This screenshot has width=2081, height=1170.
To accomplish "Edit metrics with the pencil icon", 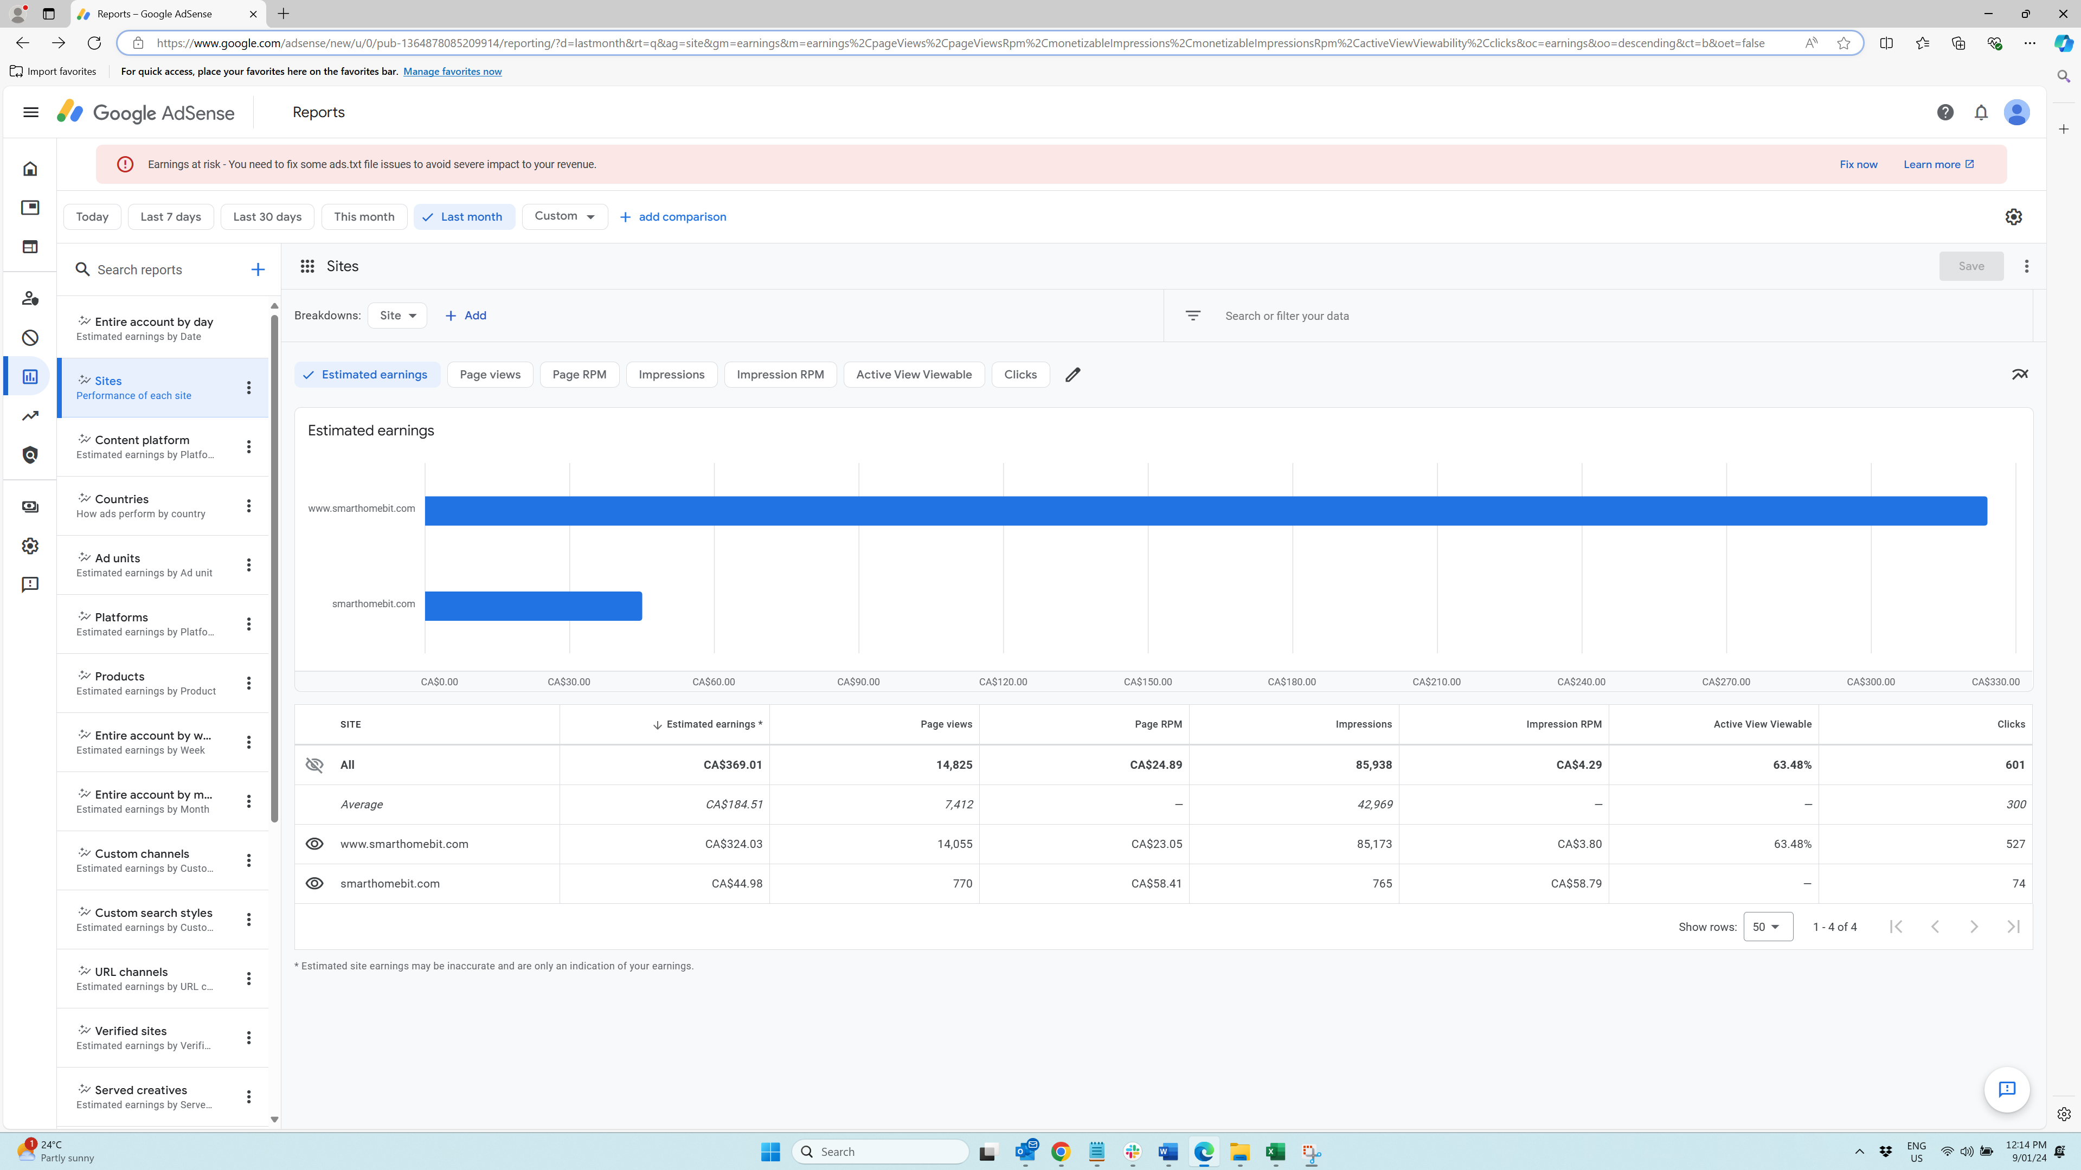I will tap(1073, 375).
